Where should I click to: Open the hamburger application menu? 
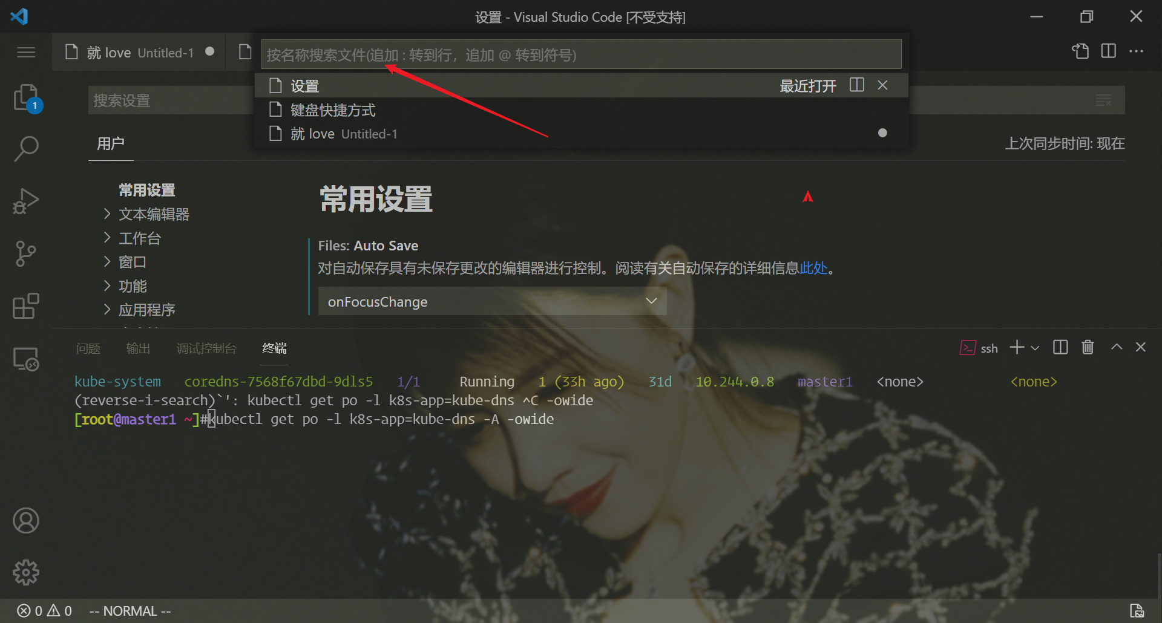pyautogui.click(x=26, y=53)
